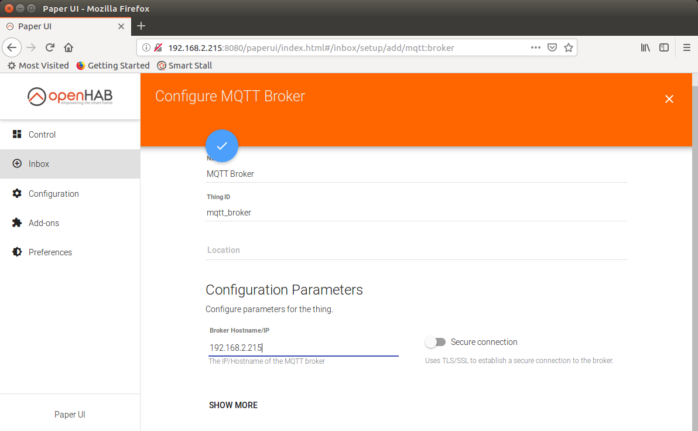Go to Configuration in the sidebar
The image size is (698, 431).
click(x=53, y=194)
